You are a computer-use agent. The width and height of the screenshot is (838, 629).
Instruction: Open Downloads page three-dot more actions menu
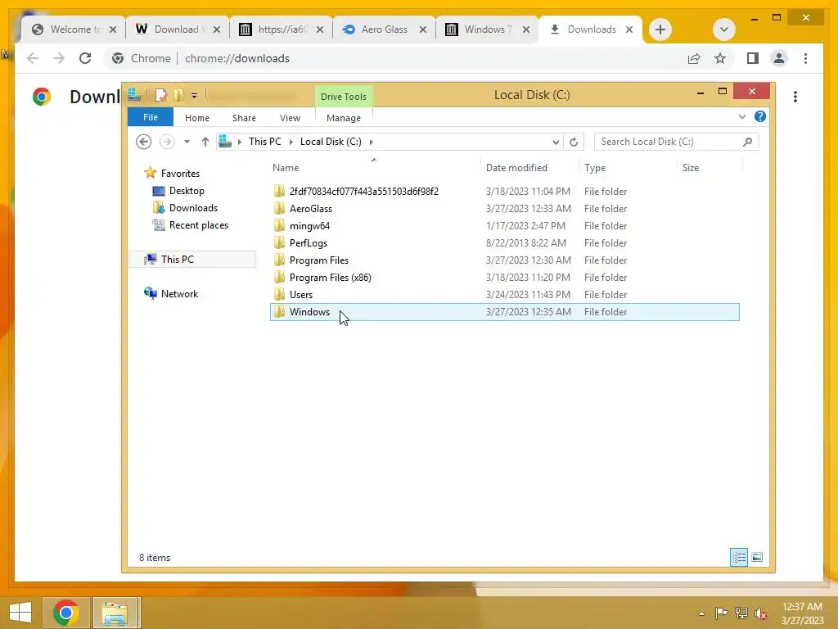pos(795,97)
